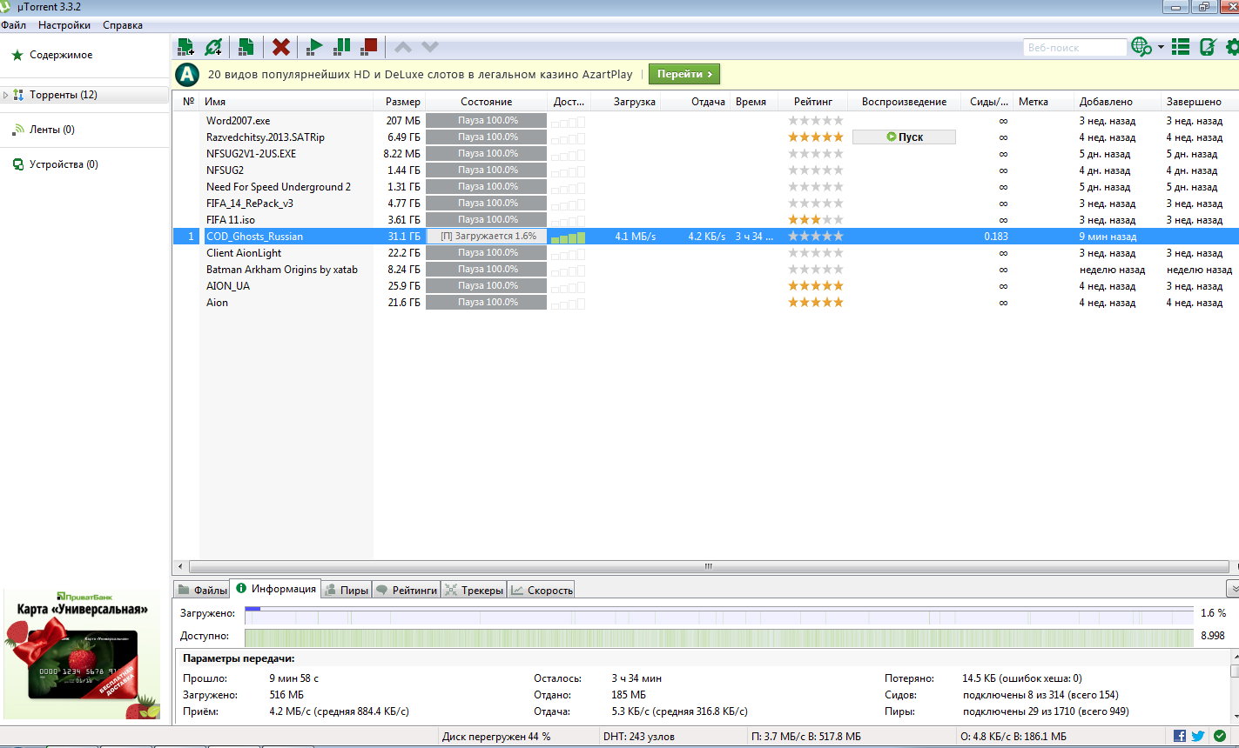Switch to the Пиры tab
The height and width of the screenshot is (748, 1239).
(x=346, y=590)
